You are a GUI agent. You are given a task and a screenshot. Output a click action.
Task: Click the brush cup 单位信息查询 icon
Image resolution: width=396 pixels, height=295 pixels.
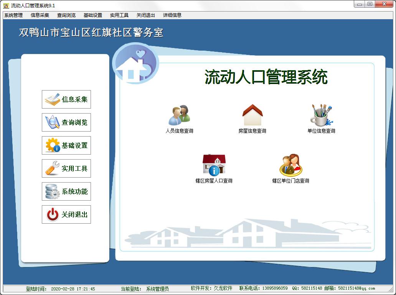coord(320,113)
